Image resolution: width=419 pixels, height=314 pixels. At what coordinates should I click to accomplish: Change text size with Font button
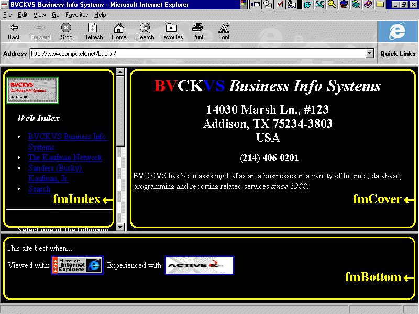[x=224, y=31]
